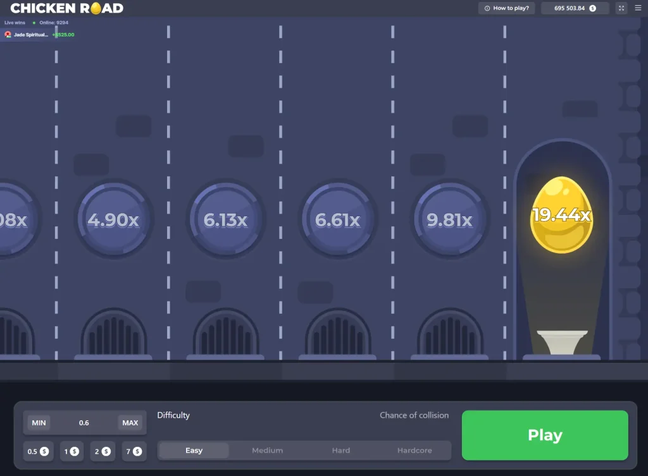Image resolution: width=648 pixels, height=476 pixels.
Task: Click the sewer grate under 4.90x
Action: [x=114, y=334]
